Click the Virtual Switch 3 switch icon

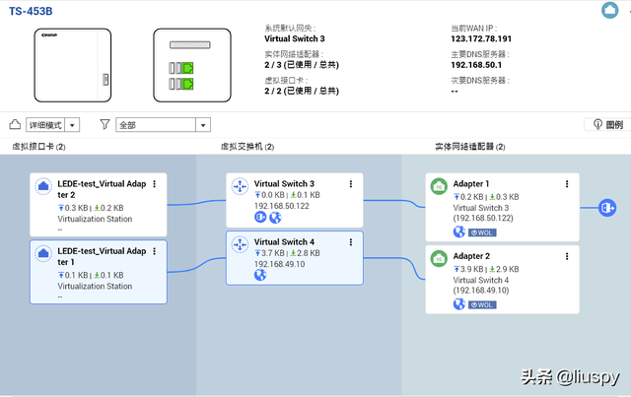240,186
